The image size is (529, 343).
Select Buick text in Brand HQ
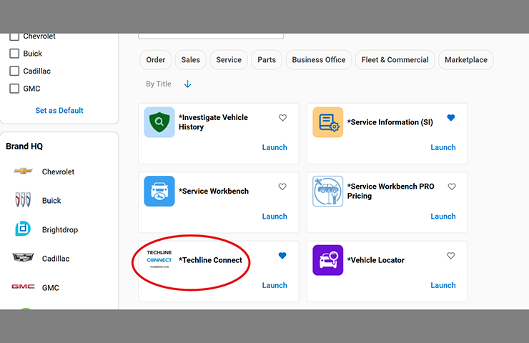(51, 201)
